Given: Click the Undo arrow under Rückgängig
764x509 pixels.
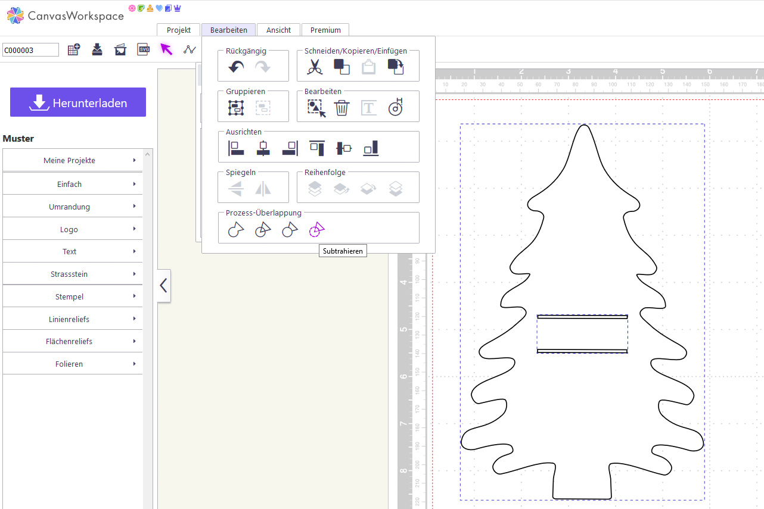Looking at the screenshot, I should pos(236,67).
